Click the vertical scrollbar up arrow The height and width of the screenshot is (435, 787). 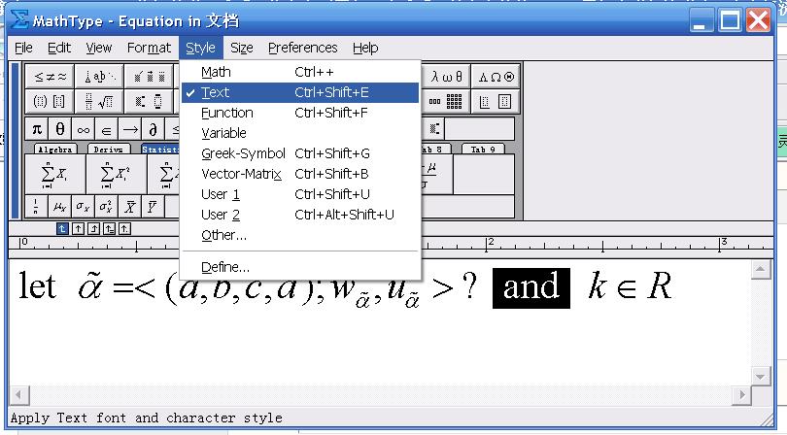point(760,269)
